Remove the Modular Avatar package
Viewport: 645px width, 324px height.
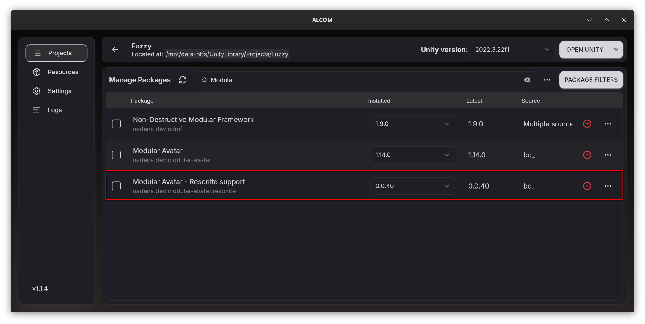tap(587, 155)
